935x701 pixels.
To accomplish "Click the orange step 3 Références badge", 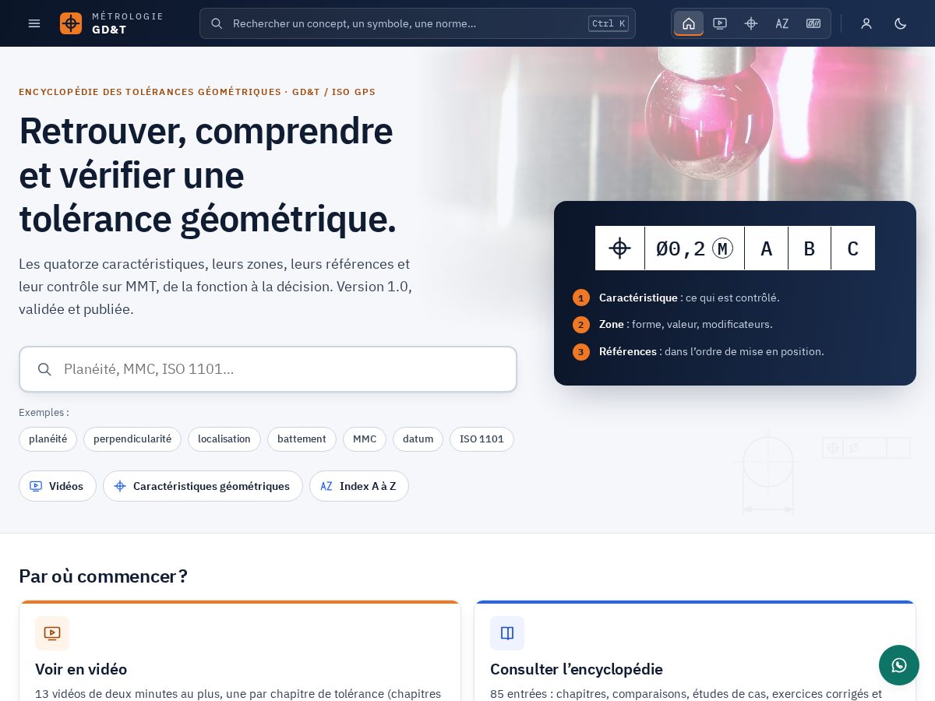I will pos(581,352).
